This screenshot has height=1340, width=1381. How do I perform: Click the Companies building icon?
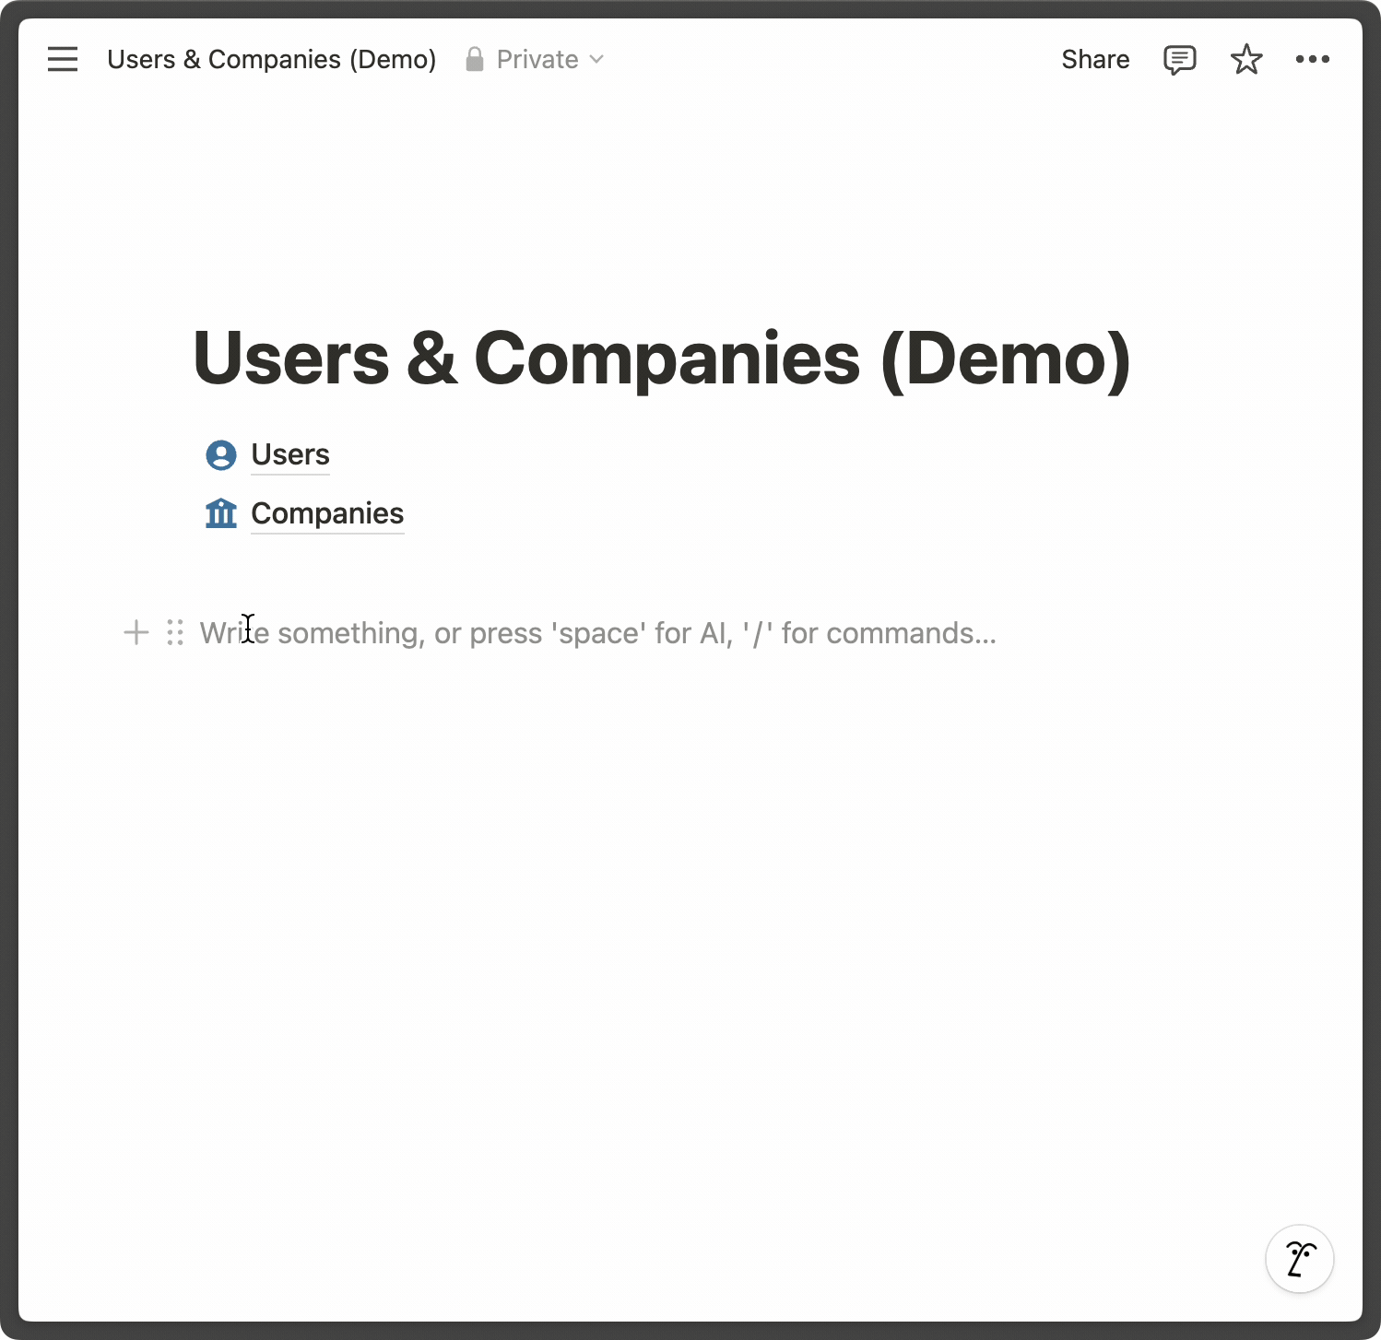(221, 513)
